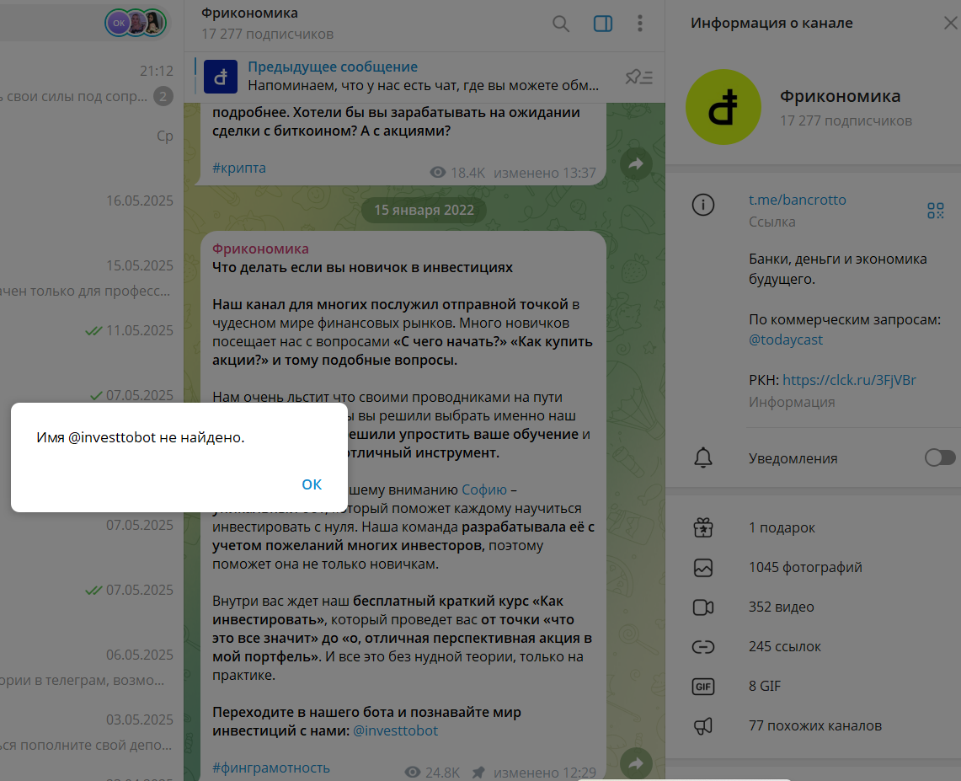Click the pin icon on the 24.8K post
The width and height of the screenshot is (961, 781).
[x=478, y=773]
